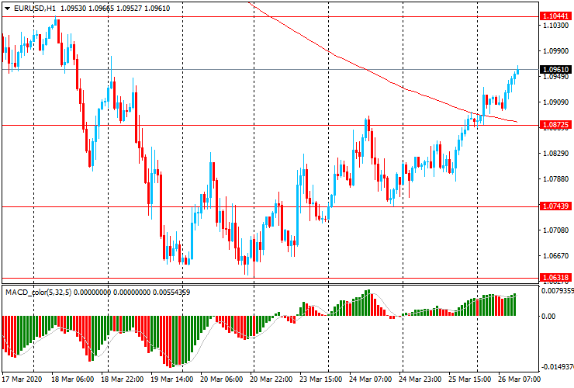Click the 23 Mar 15:00 time label
Image resolution: width=574 pixels, height=388 pixels.
tap(320, 379)
